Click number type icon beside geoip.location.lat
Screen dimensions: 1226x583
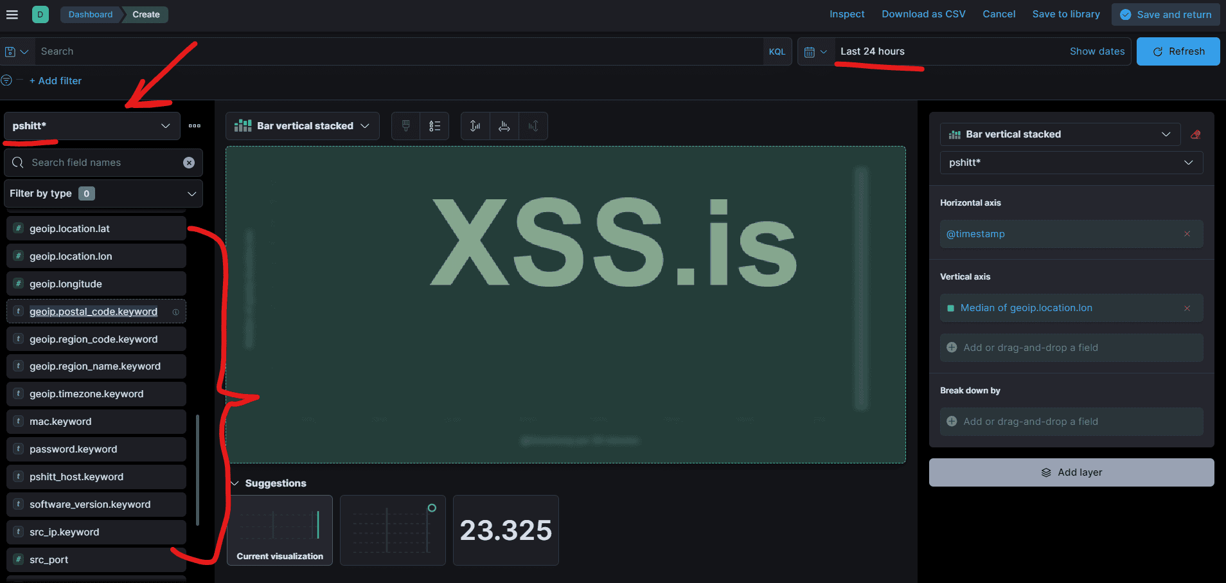[x=19, y=228]
